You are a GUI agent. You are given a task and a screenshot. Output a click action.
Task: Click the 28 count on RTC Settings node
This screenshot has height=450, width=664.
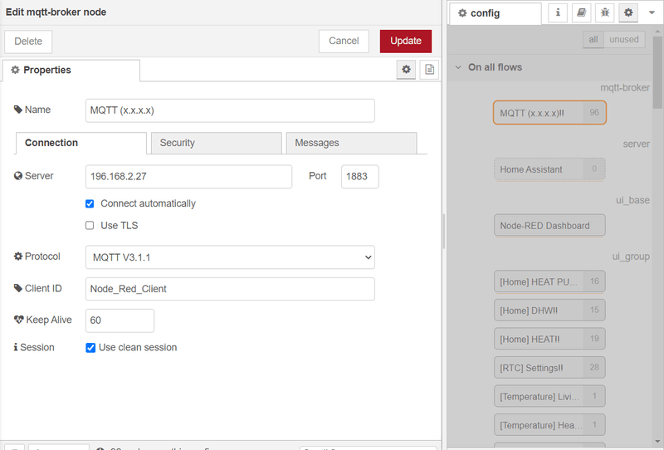coord(594,367)
